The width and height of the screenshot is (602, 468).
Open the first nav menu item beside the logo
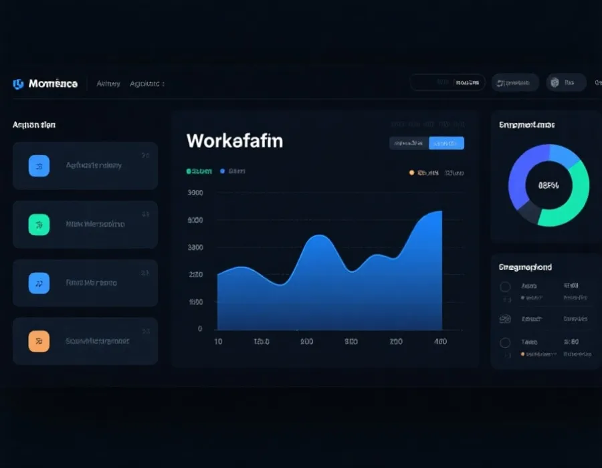pyautogui.click(x=108, y=84)
